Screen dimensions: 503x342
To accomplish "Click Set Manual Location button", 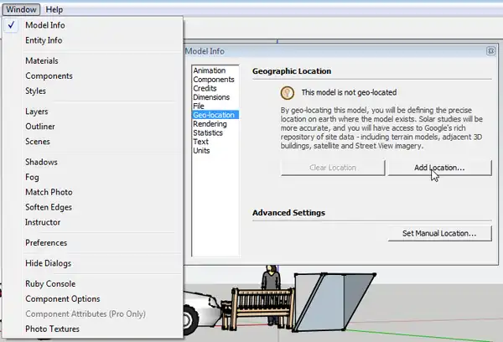I will point(439,233).
